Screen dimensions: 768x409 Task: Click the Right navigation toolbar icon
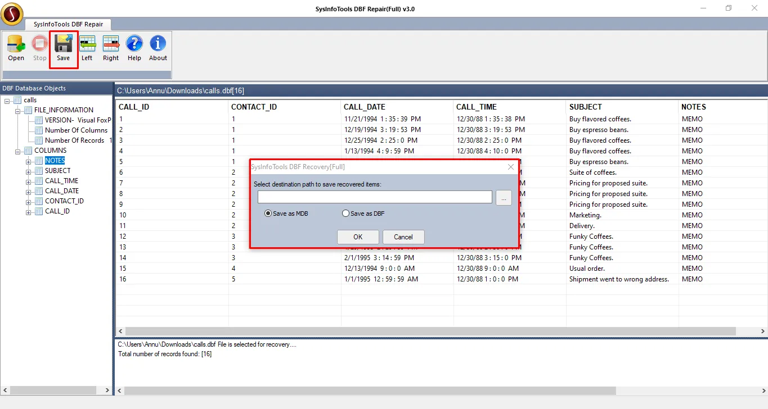tap(111, 44)
